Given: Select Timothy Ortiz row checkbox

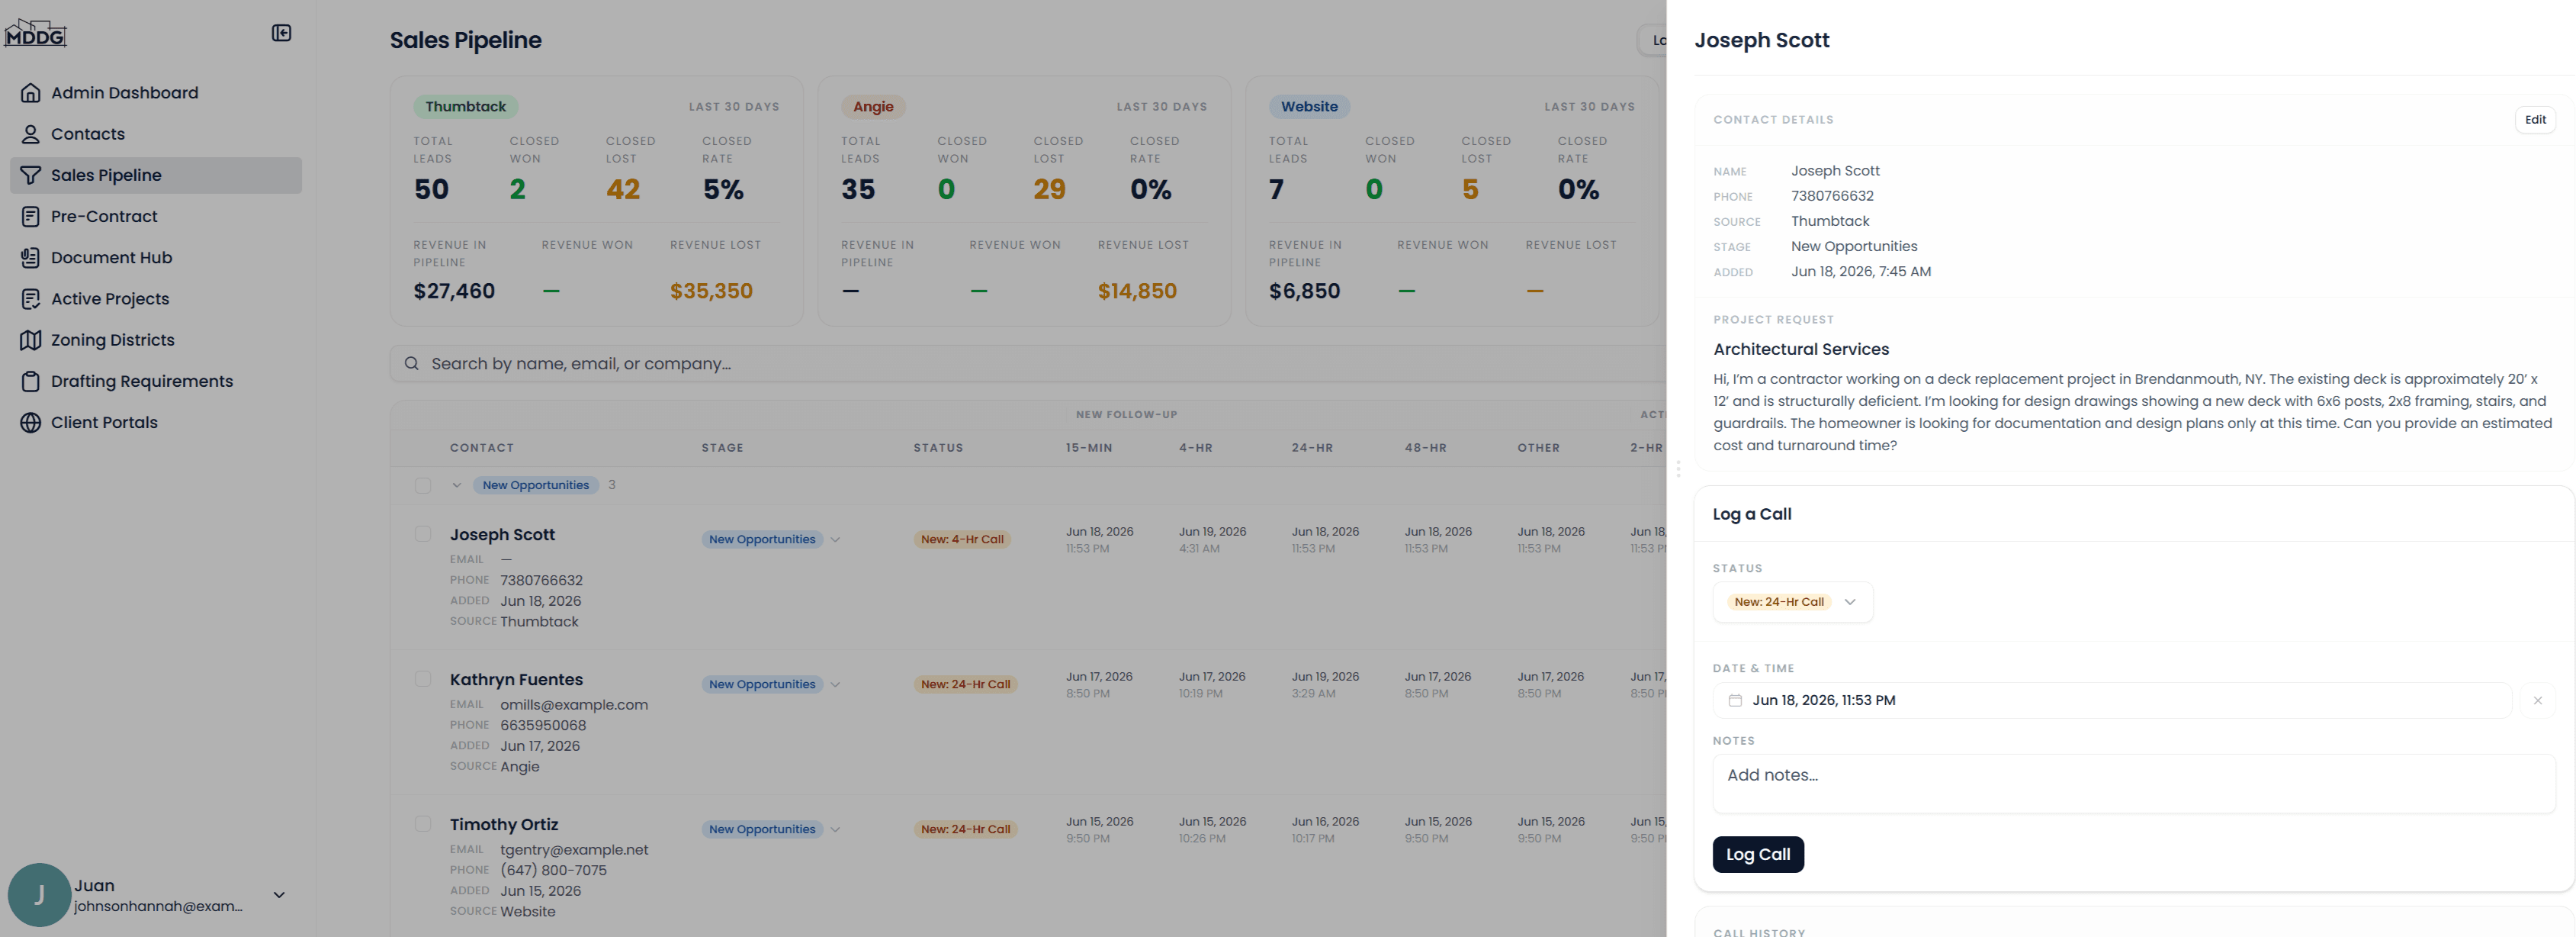Looking at the screenshot, I should pos(423,824).
